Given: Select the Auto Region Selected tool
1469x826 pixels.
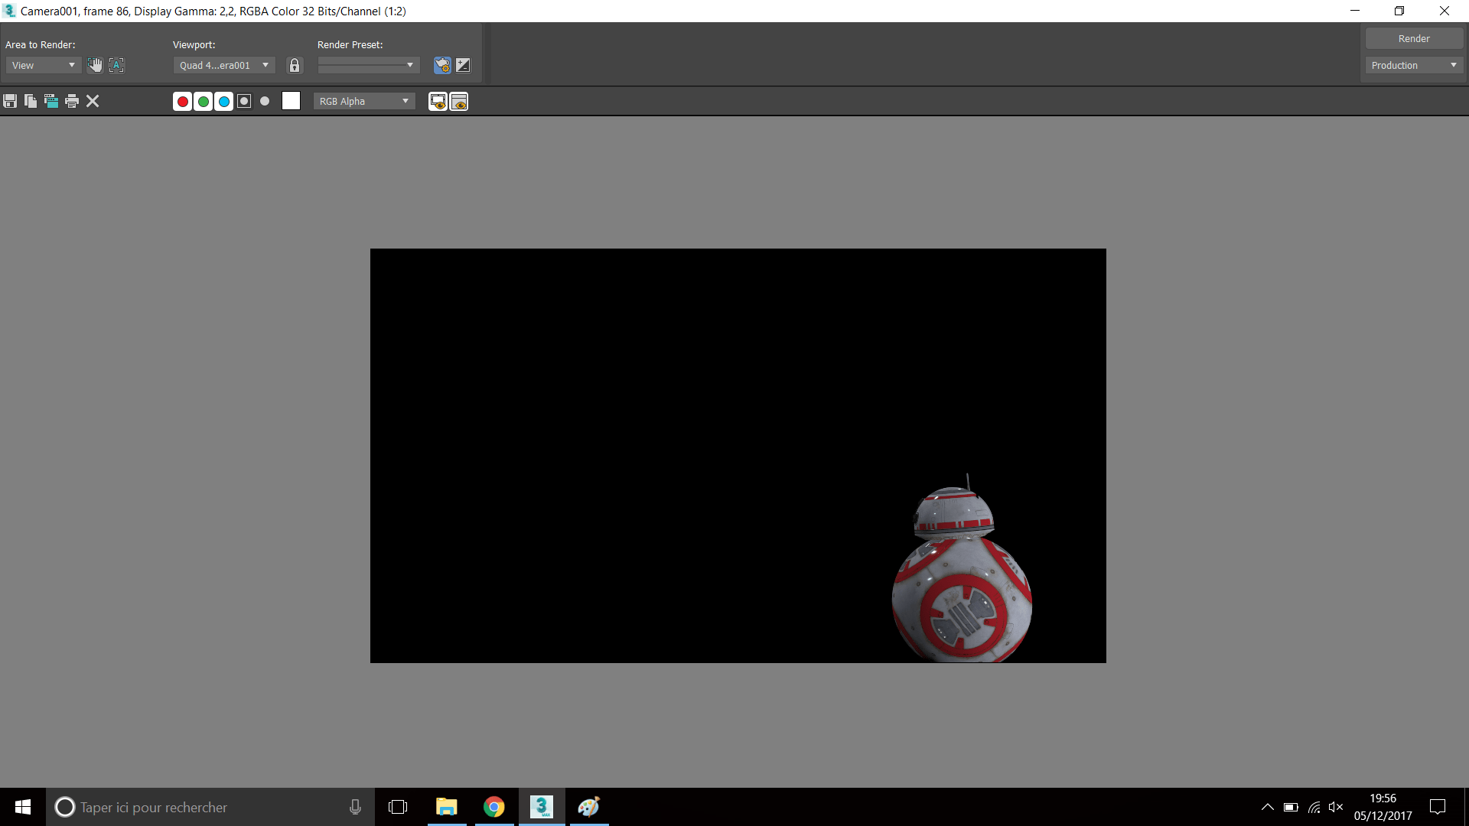Looking at the screenshot, I should [x=117, y=65].
